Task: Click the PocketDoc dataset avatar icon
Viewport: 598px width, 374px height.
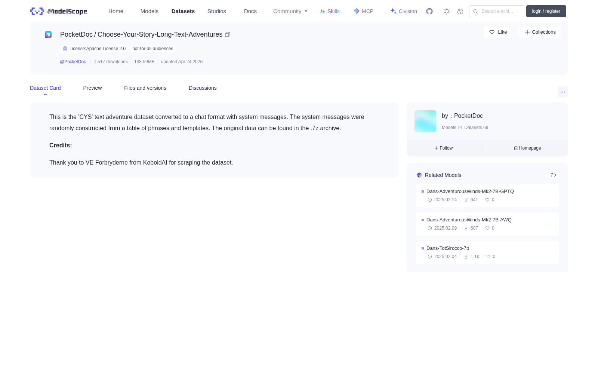Action: 48,34
